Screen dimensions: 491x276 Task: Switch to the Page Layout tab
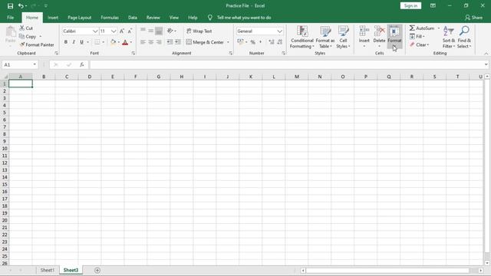coord(80,18)
